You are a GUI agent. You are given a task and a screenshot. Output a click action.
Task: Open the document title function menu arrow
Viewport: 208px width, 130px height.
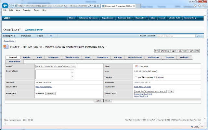click(x=106, y=47)
